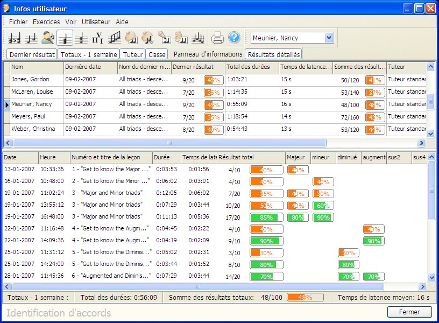Select the highlighted chord identification icon
This screenshot has width=439, height=323.
tap(65, 38)
